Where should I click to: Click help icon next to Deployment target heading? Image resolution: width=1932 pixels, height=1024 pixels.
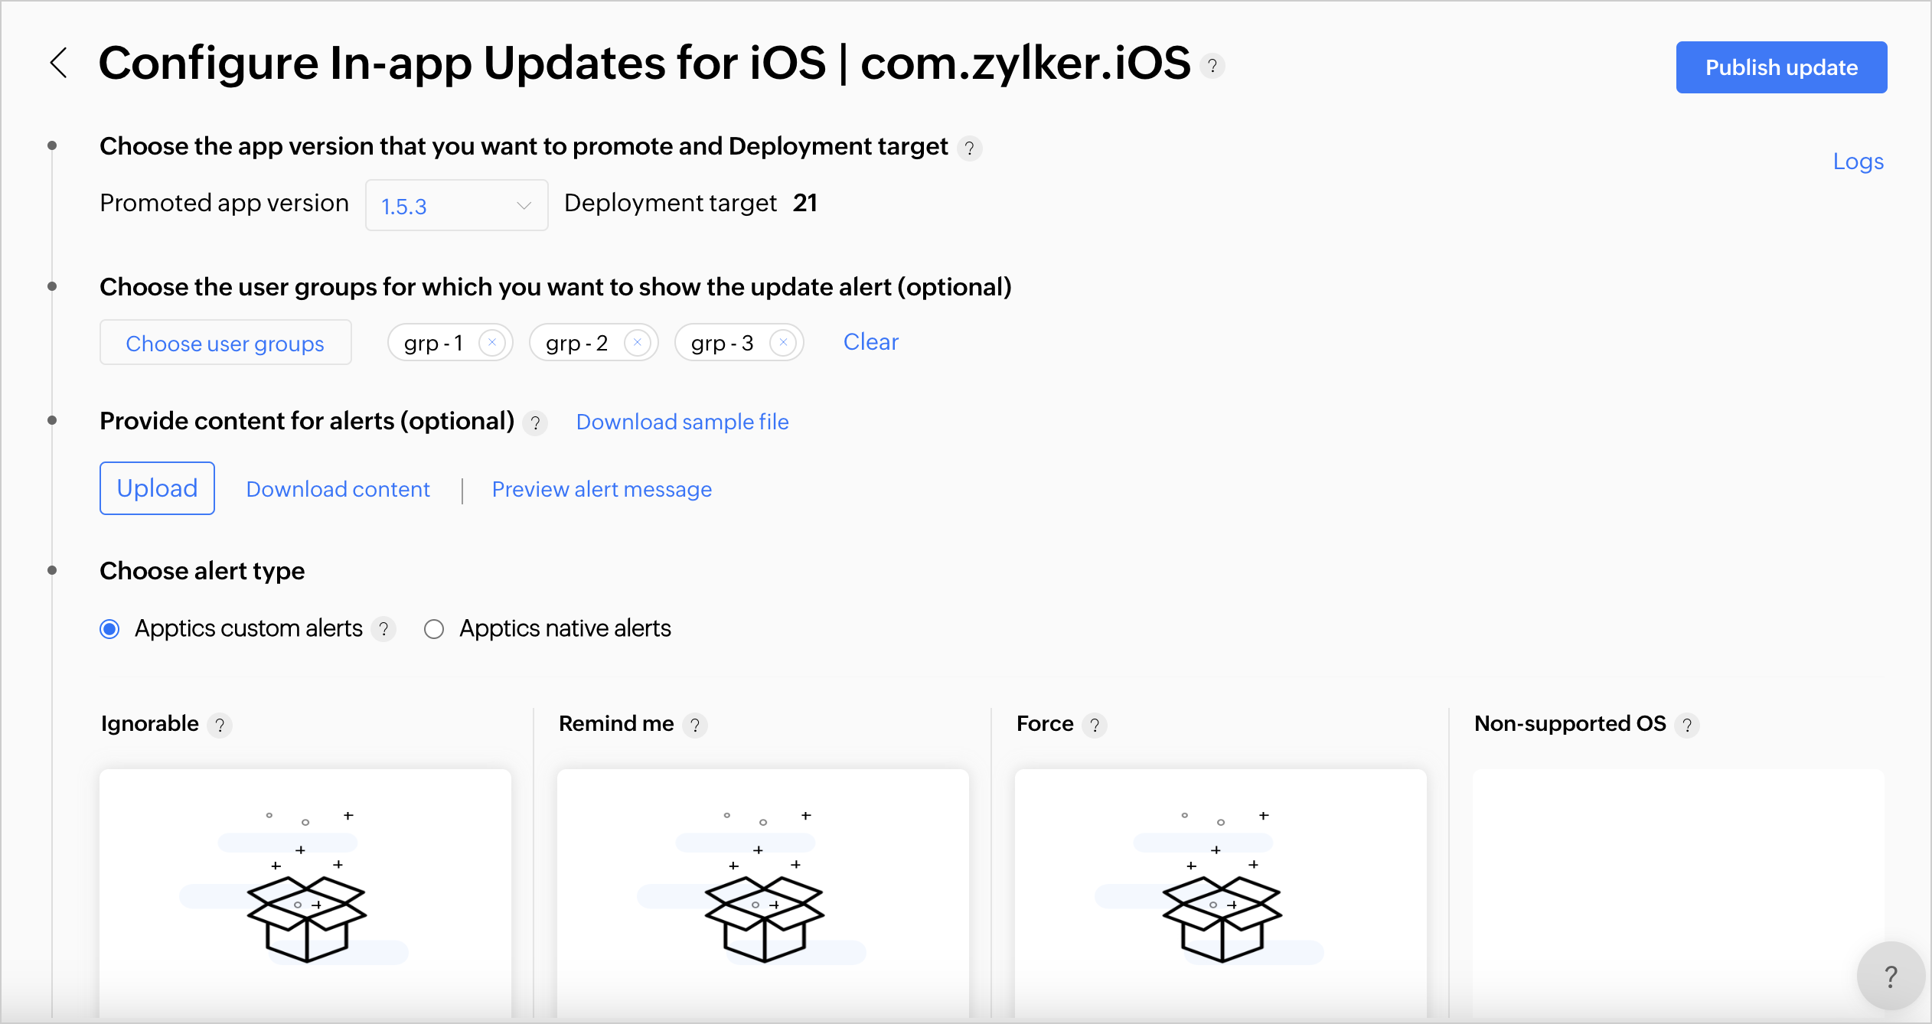(970, 148)
